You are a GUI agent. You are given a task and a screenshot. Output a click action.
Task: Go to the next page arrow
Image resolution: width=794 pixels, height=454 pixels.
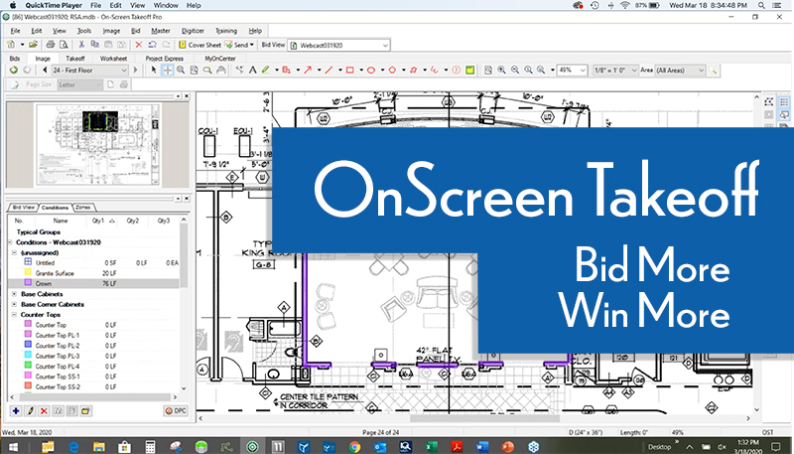coord(135,70)
